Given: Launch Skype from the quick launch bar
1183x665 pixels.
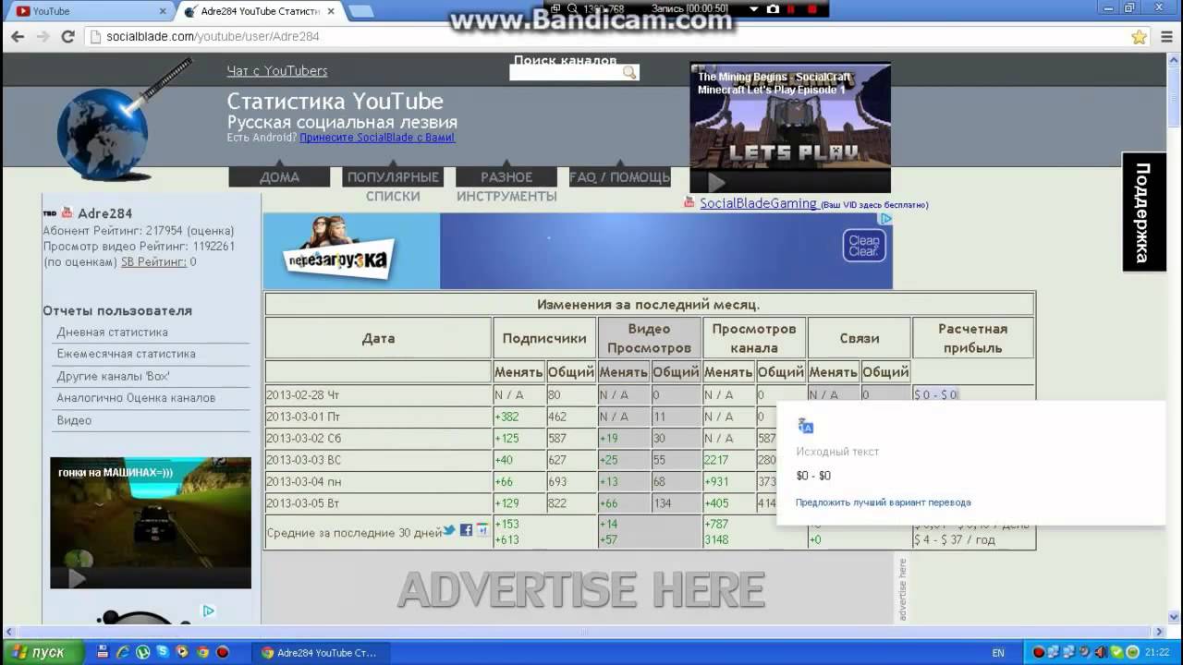Looking at the screenshot, I should click(163, 652).
